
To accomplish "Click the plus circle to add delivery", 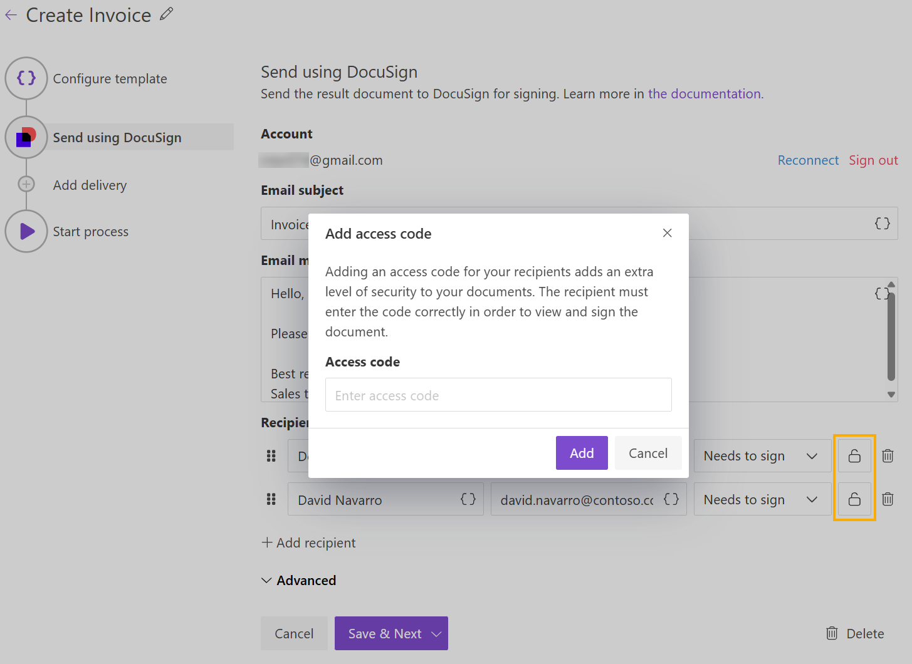I will click(26, 184).
